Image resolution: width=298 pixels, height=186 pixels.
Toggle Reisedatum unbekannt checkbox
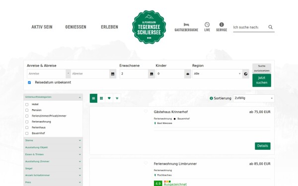(29, 82)
